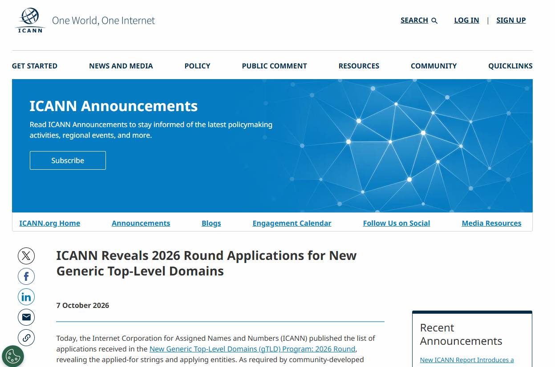Share article on X (Twitter)
This screenshot has width=555, height=367.
pos(26,256)
